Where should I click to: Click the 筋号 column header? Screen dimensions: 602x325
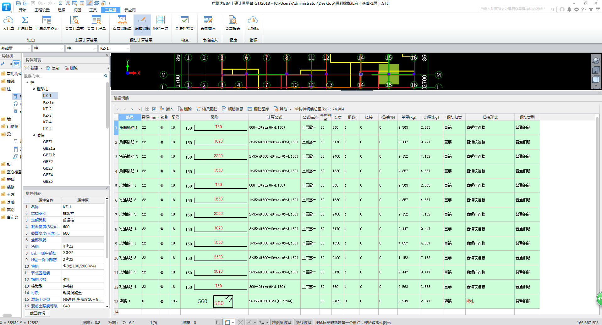(x=130, y=117)
